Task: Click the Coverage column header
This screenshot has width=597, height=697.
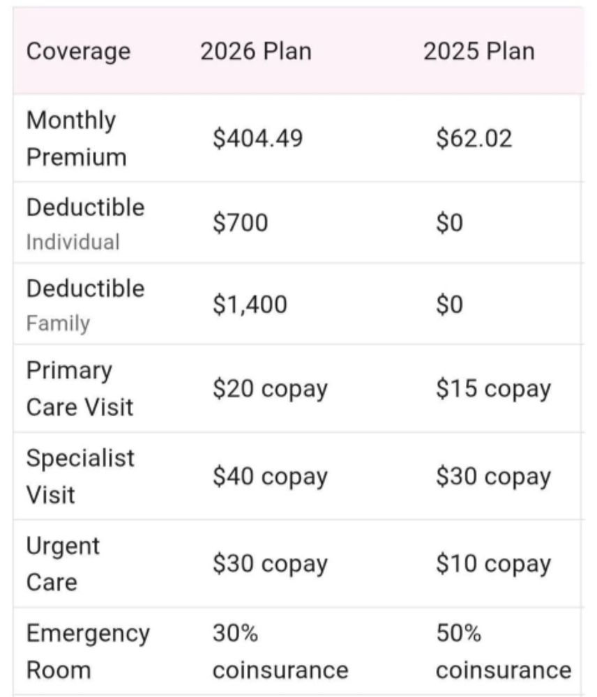Action: click(x=78, y=52)
